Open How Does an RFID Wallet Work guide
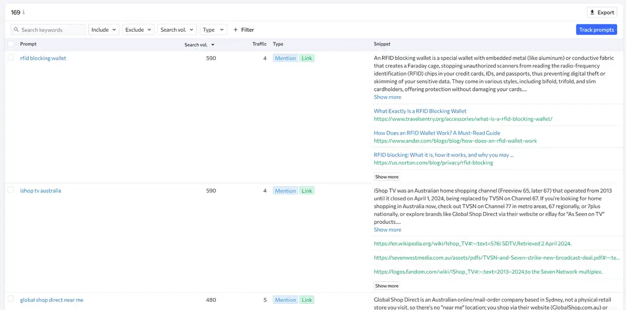 click(x=437, y=133)
